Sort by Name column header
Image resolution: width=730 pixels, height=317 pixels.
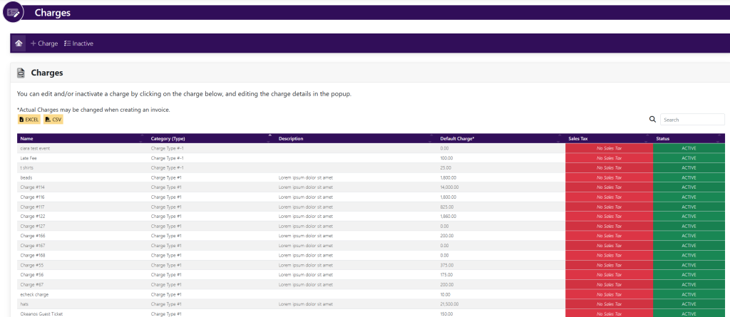[x=27, y=138]
